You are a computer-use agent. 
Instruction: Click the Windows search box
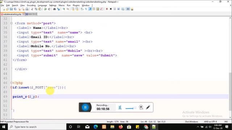tap(37, 127)
